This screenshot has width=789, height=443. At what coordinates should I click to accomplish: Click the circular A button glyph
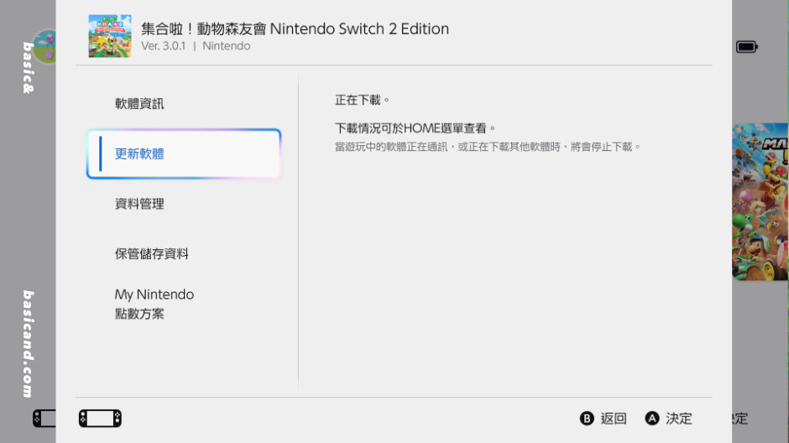pos(652,419)
